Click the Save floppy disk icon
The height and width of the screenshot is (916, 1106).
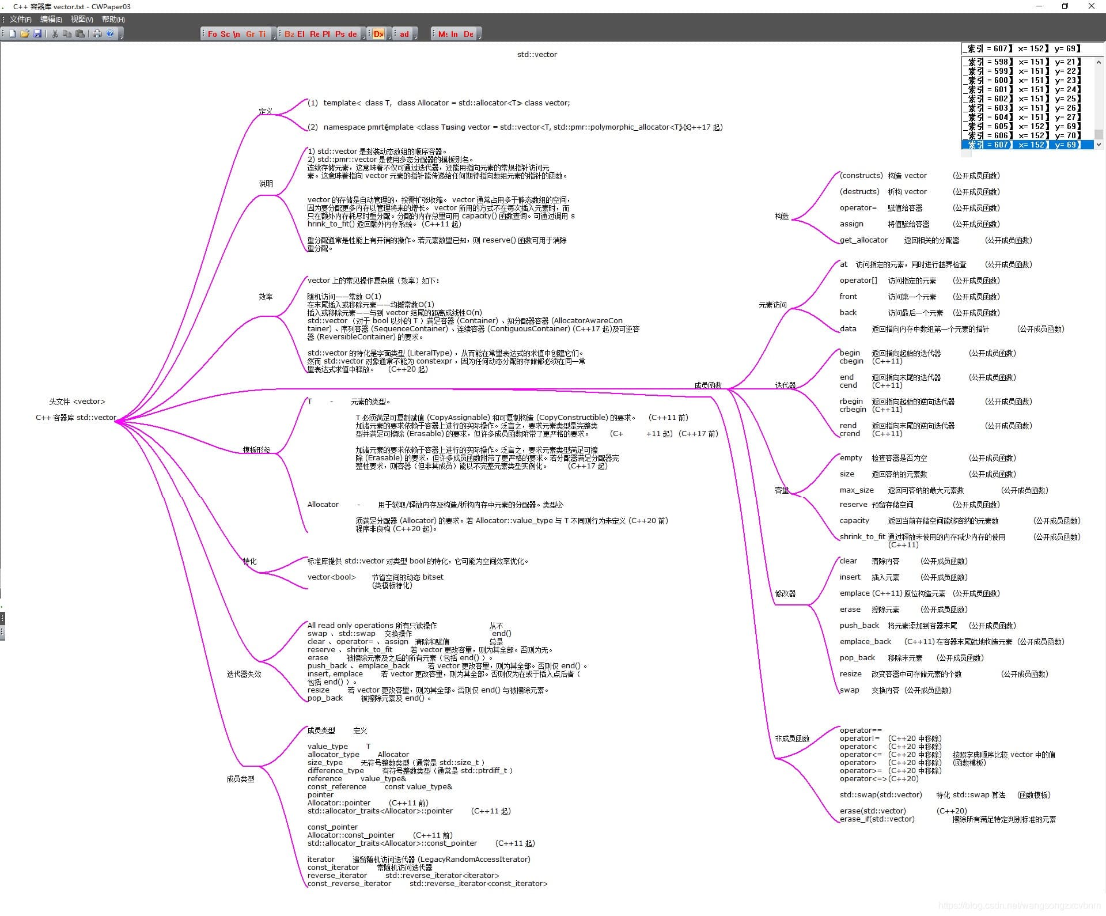pyautogui.click(x=37, y=34)
